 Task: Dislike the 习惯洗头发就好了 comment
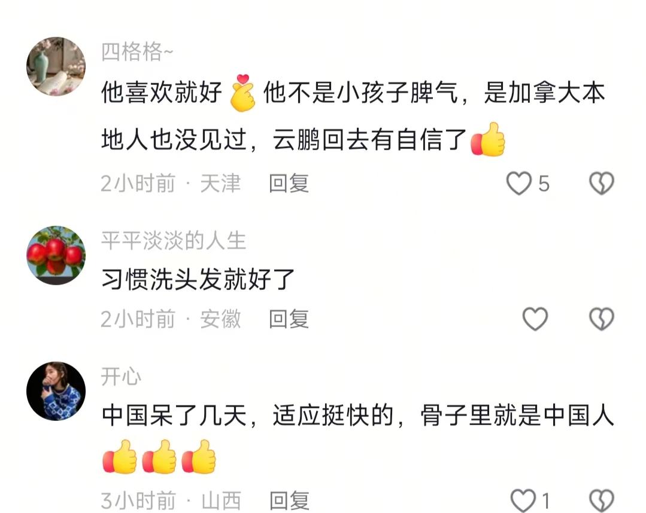tap(602, 319)
